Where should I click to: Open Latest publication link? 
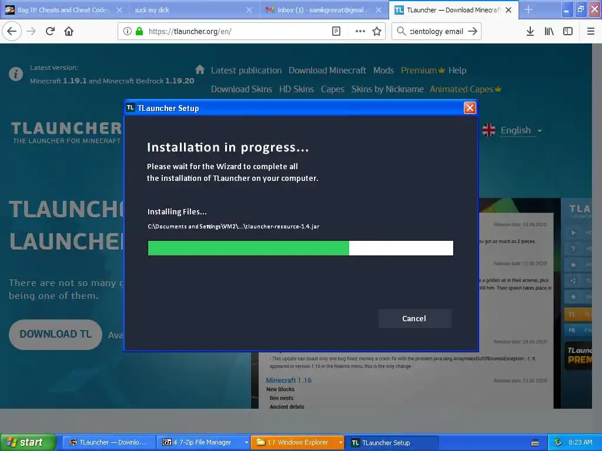tap(246, 70)
